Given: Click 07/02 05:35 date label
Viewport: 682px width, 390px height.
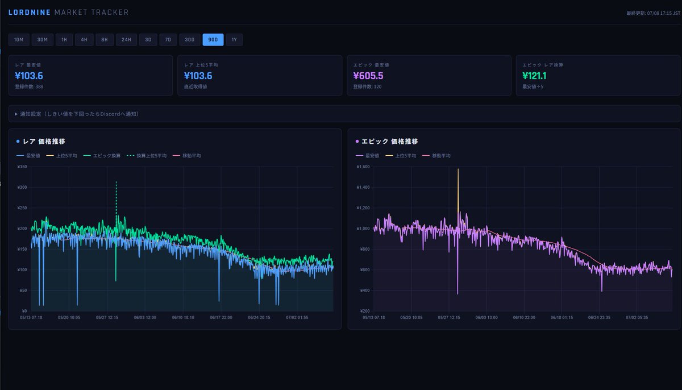Looking at the screenshot, I should [637, 318].
